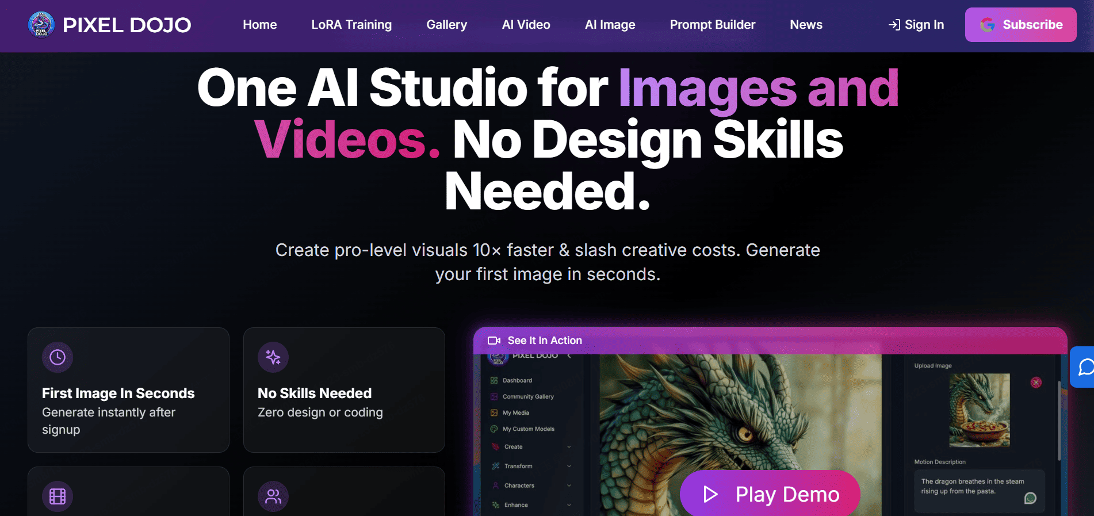Click Sign In link
This screenshot has width=1094, height=516.
point(916,25)
